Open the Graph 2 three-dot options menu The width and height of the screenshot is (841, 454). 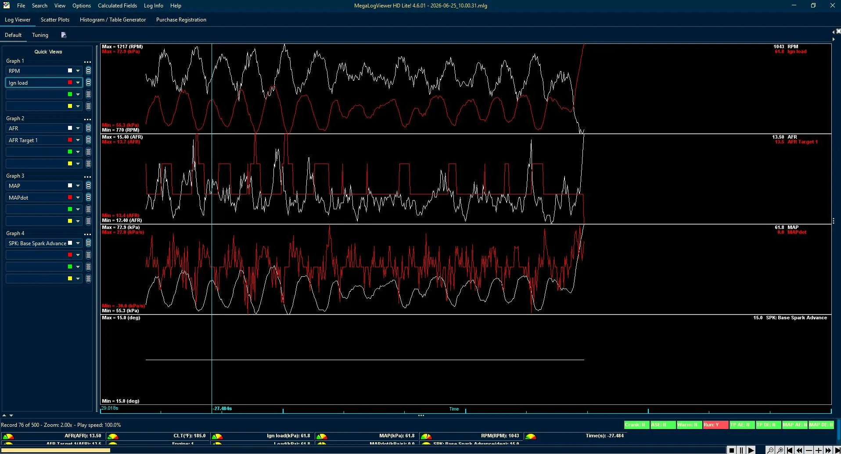(87, 119)
